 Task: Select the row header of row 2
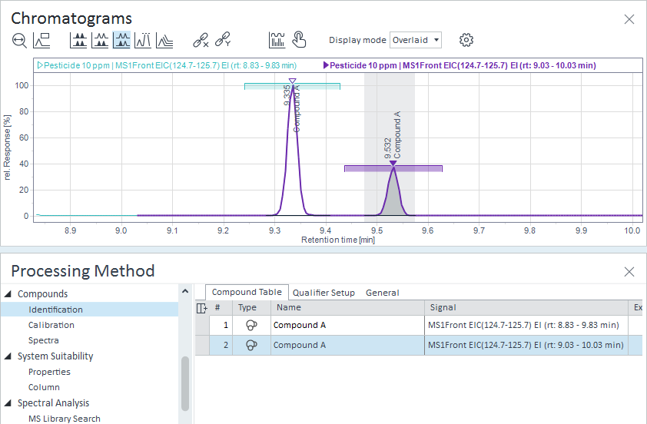[202, 345]
